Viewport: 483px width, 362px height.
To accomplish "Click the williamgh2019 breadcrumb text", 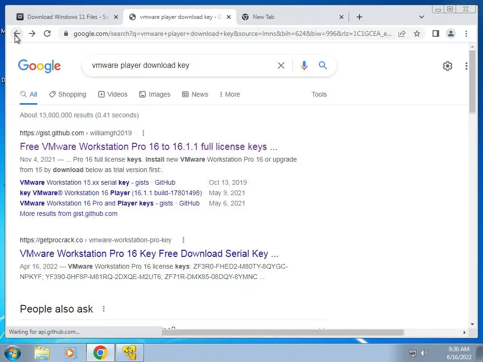I will [111, 133].
